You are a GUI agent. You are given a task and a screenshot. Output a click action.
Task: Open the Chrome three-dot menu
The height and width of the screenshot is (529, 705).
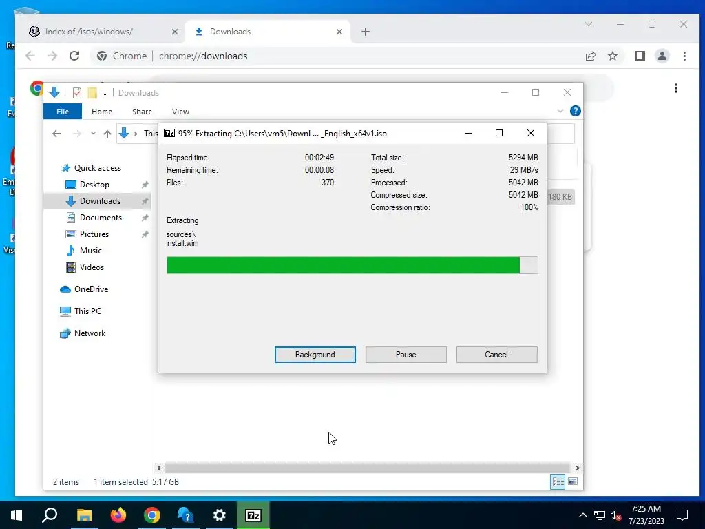pyautogui.click(x=684, y=56)
